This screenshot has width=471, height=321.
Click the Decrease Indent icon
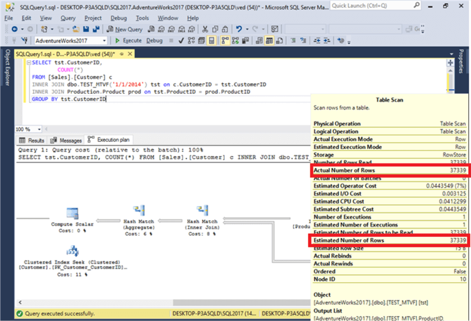point(317,40)
